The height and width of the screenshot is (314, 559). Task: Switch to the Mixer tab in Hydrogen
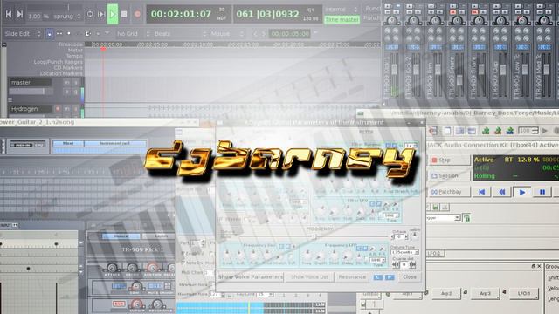tap(68, 143)
